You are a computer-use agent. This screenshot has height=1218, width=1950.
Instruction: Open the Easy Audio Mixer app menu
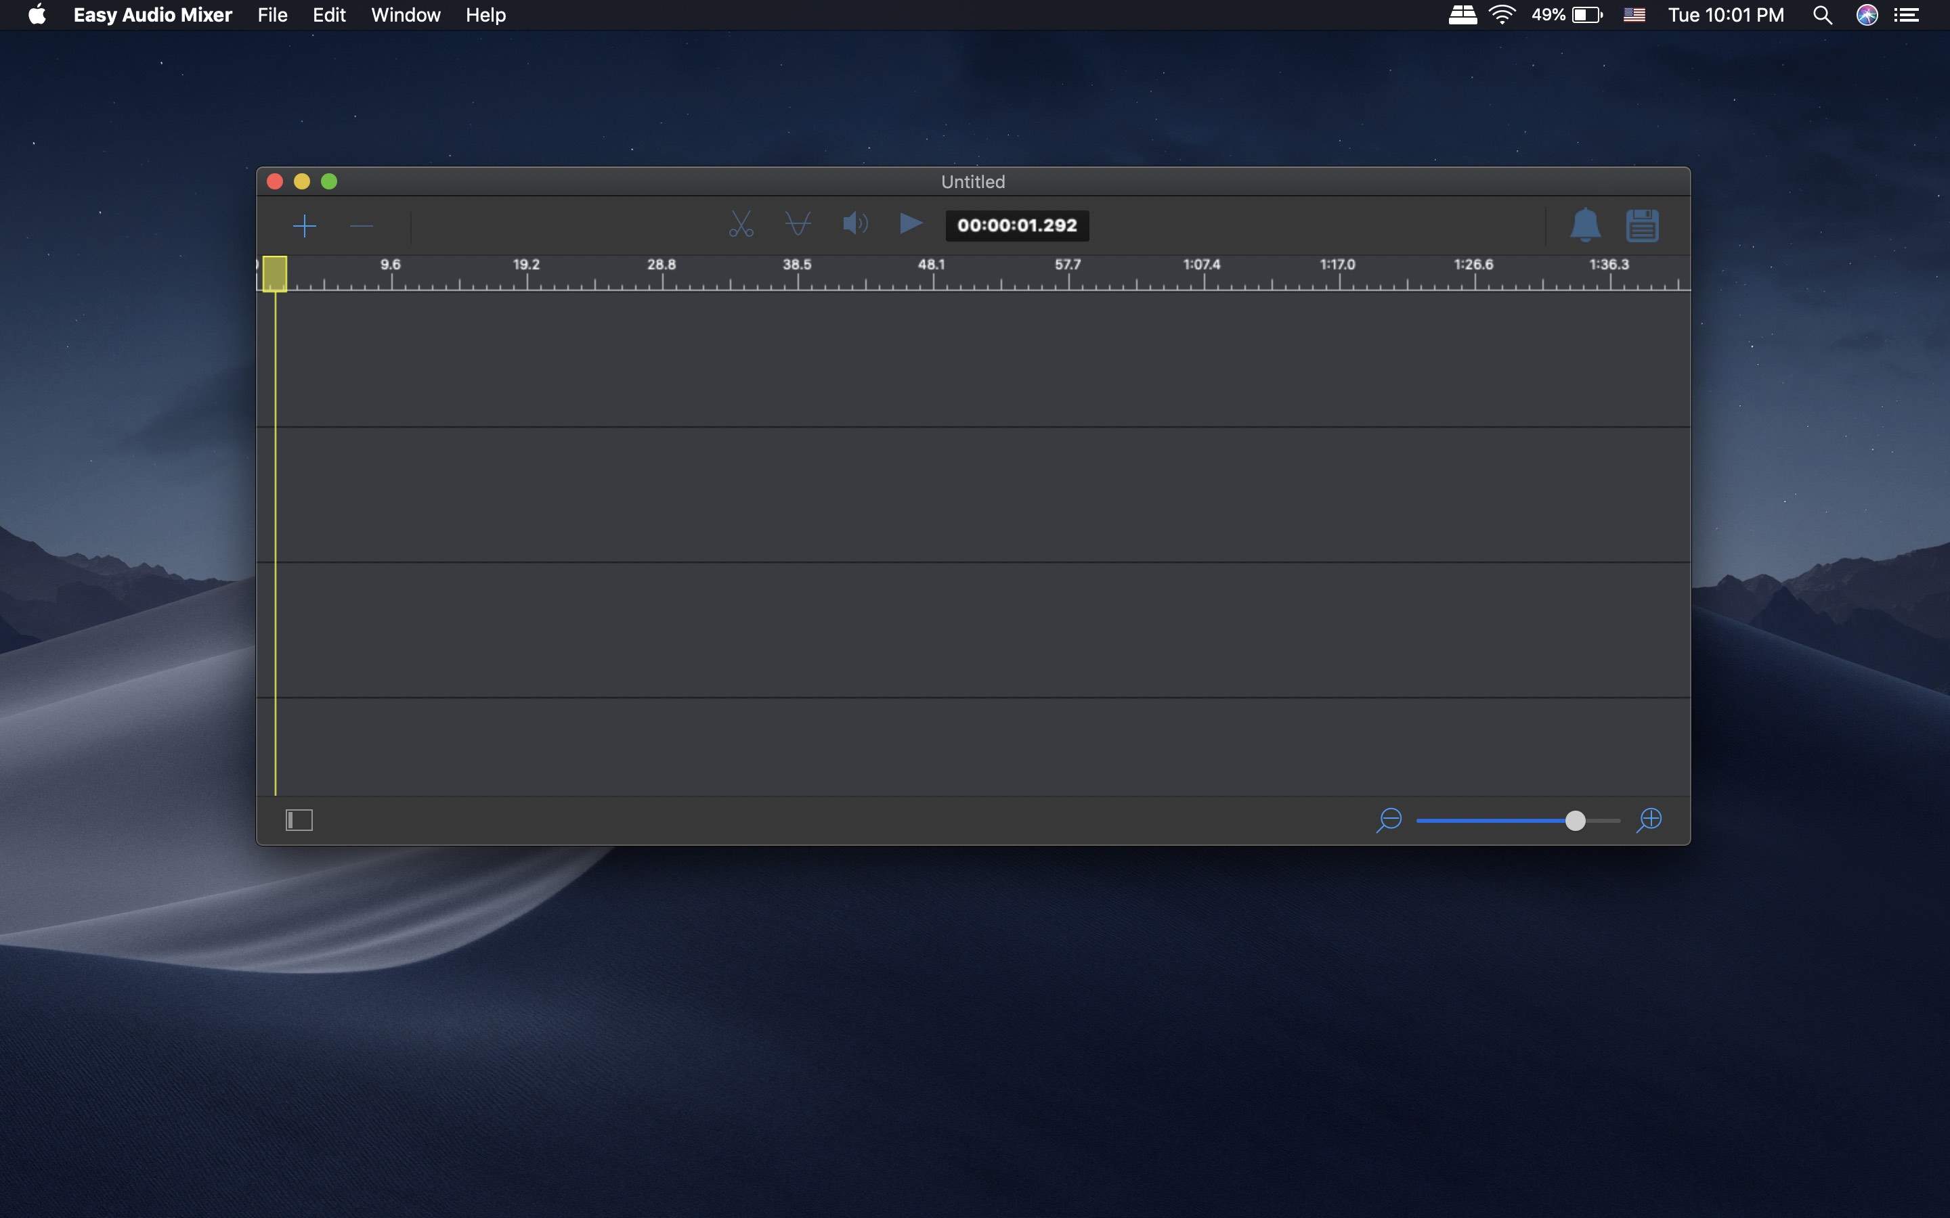click(x=152, y=14)
